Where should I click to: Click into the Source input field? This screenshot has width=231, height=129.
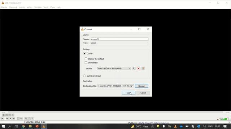tap(119, 39)
